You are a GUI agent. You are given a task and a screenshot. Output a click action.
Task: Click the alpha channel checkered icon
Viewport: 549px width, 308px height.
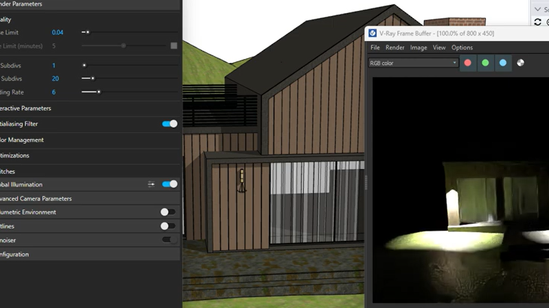tap(521, 63)
